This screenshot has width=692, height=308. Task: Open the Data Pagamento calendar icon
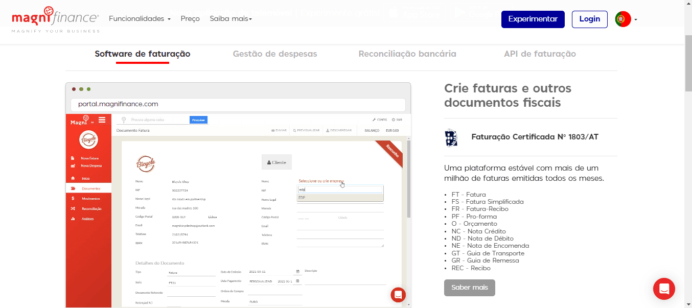click(x=297, y=281)
